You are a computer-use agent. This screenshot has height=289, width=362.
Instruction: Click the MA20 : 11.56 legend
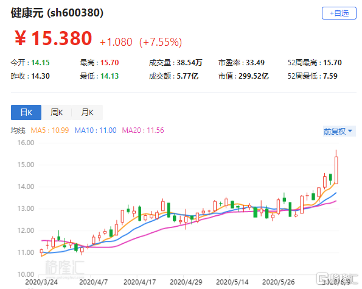[x=143, y=130]
